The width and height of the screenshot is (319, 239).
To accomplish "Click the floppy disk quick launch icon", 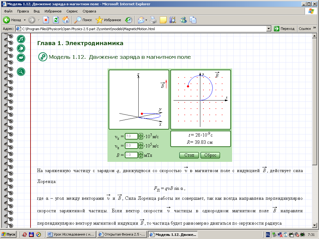I will tap(31, 234).
